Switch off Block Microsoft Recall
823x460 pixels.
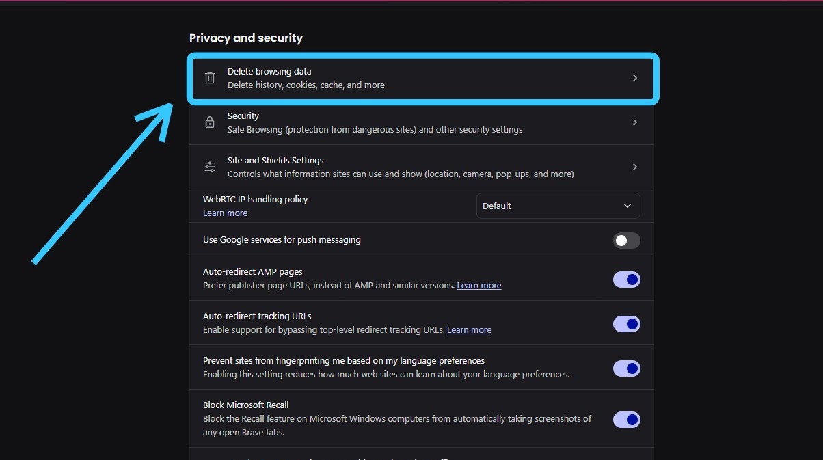pos(626,419)
